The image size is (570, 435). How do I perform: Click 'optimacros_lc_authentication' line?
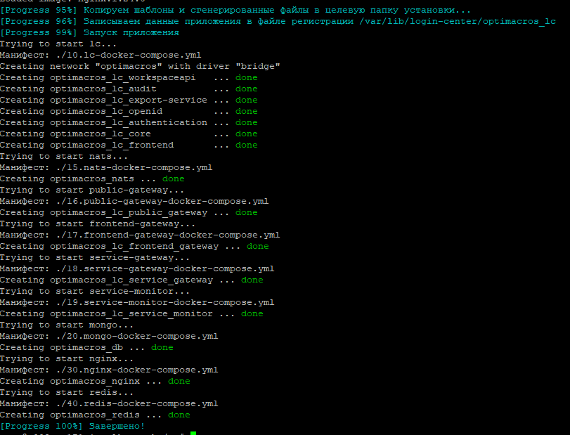click(x=129, y=123)
